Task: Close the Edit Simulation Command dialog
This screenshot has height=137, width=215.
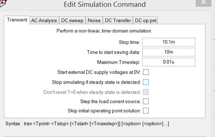Action: pos(203,3)
